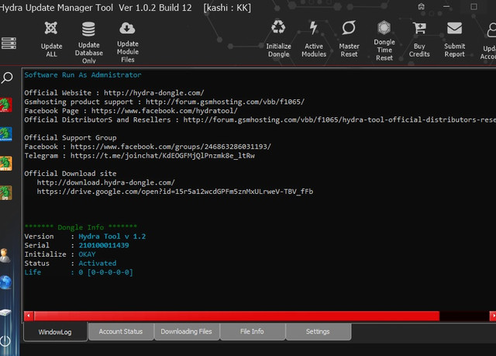
Task: Open Buy Credits
Action: tap(419, 40)
